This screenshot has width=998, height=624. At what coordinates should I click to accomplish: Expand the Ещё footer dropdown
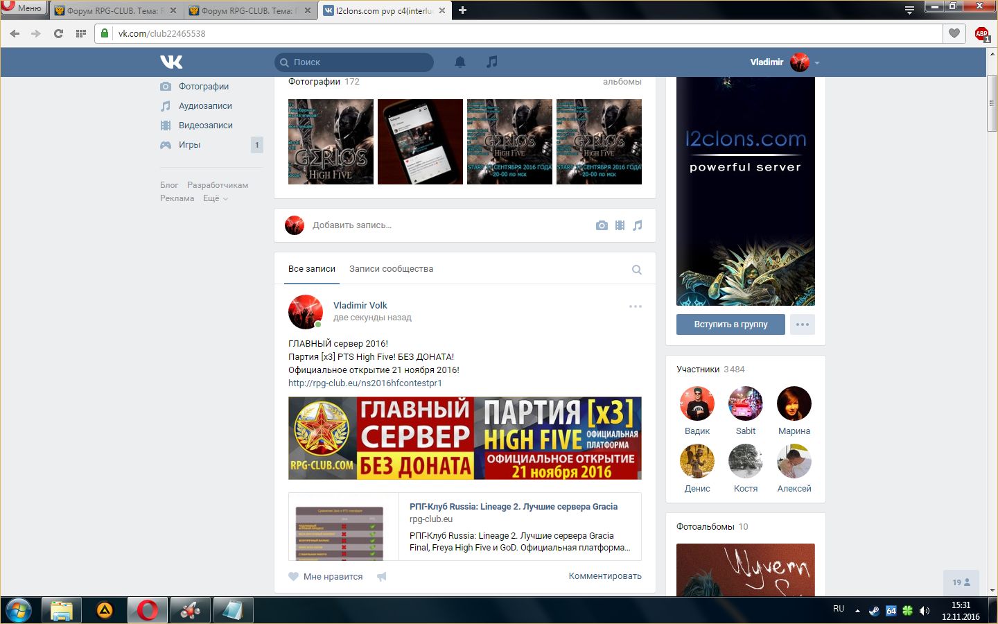pos(215,198)
